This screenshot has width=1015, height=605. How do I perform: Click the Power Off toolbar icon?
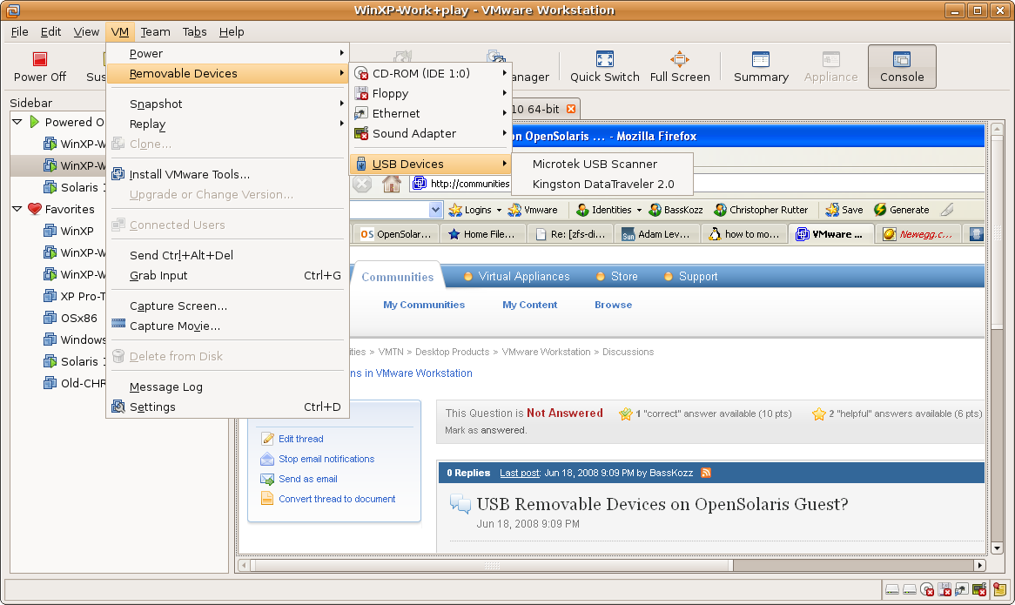click(39, 60)
